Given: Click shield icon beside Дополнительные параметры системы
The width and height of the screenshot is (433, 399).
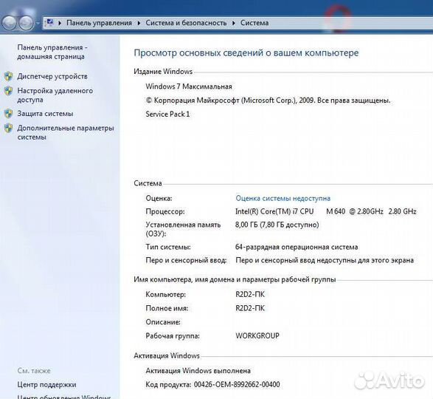Looking at the screenshot, I should 9,128.
